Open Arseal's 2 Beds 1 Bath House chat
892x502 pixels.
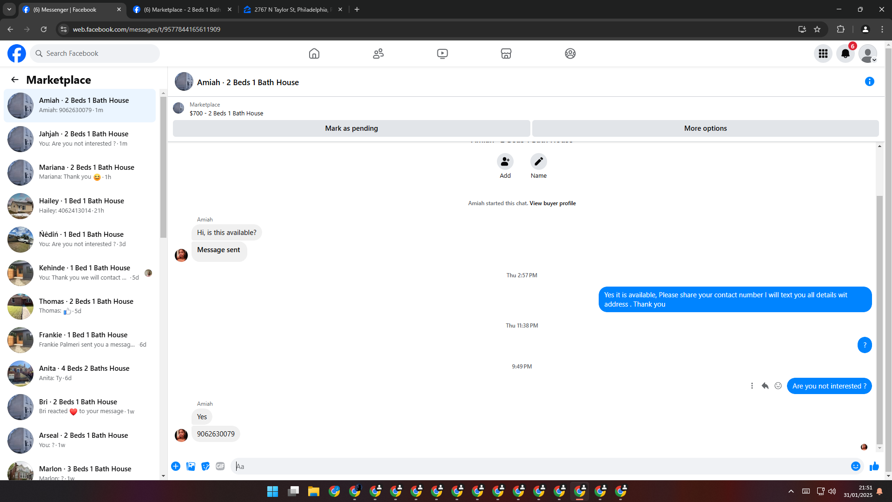pos(80,441)
